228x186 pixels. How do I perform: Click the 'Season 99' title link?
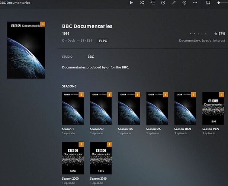click(97, 129)
